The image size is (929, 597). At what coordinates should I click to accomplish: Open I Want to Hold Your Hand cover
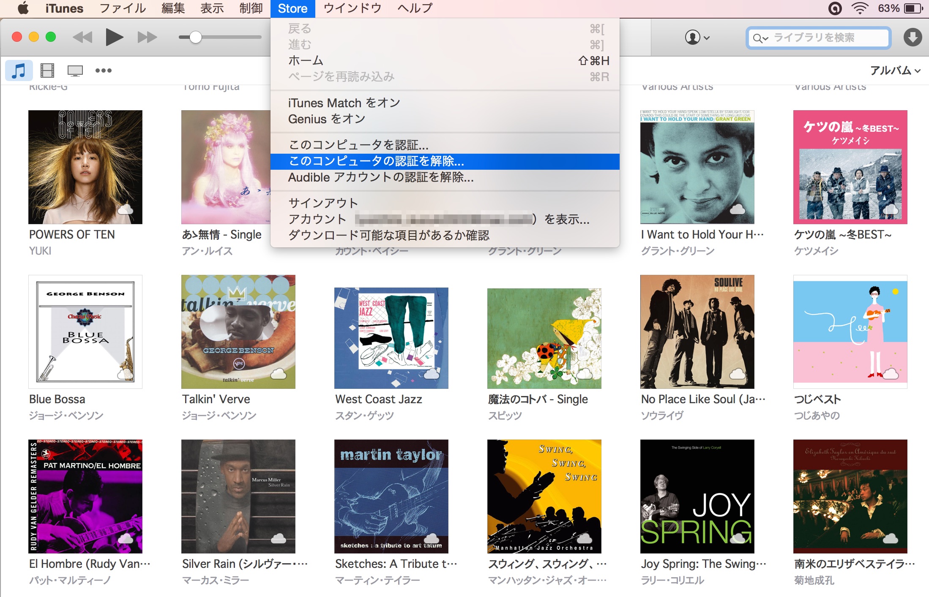697,167
